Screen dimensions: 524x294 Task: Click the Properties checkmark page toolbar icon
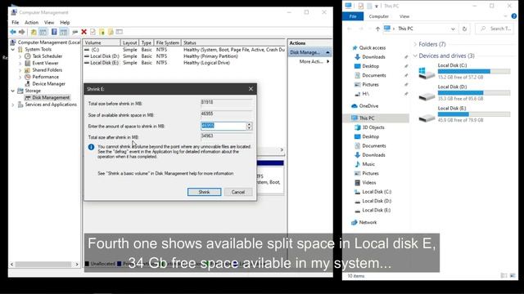[x=93, y=32]
